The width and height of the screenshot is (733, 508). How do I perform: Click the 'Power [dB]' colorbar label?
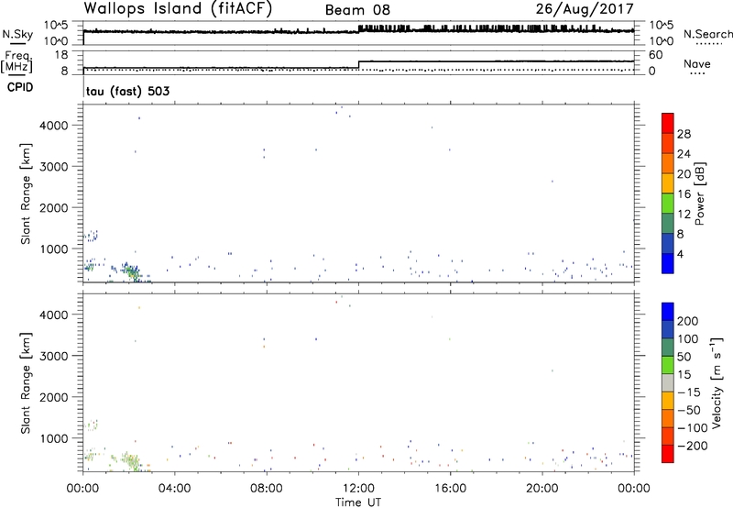pos(700,193)
